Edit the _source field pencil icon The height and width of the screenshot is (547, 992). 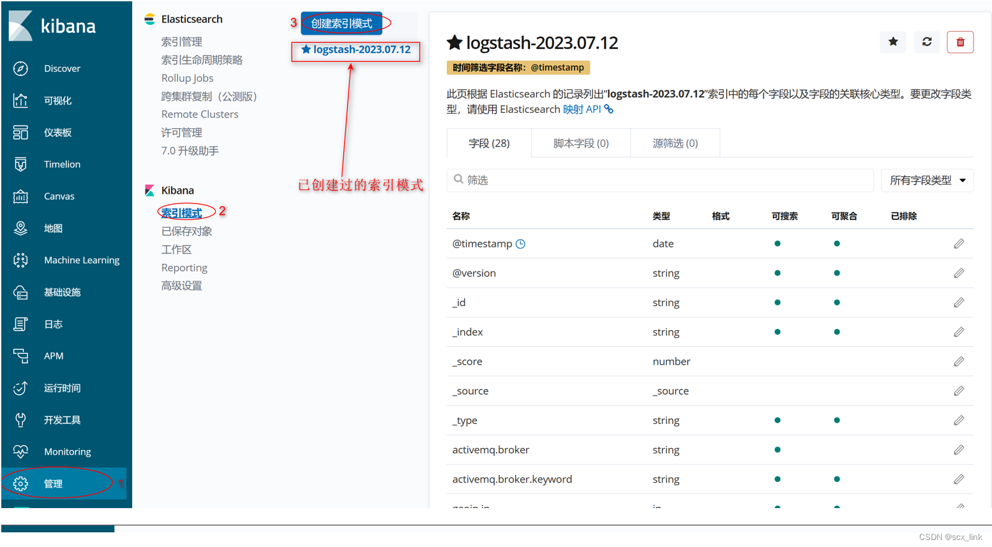[x=959, y=391]
